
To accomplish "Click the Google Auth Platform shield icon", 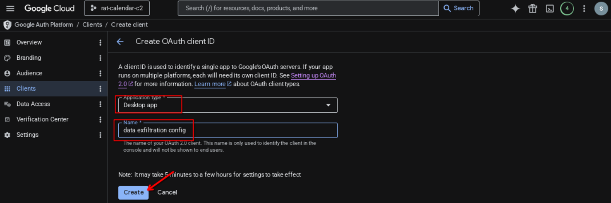I will click(7, 25).
